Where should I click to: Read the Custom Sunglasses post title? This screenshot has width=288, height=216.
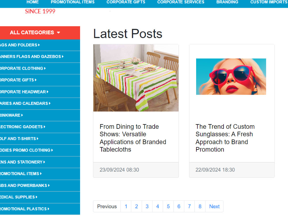(225, 138)
